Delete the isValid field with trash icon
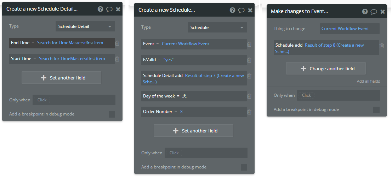The height and width of the screenshot is (184, 392). pyautogui.click(x=249, y=60)
